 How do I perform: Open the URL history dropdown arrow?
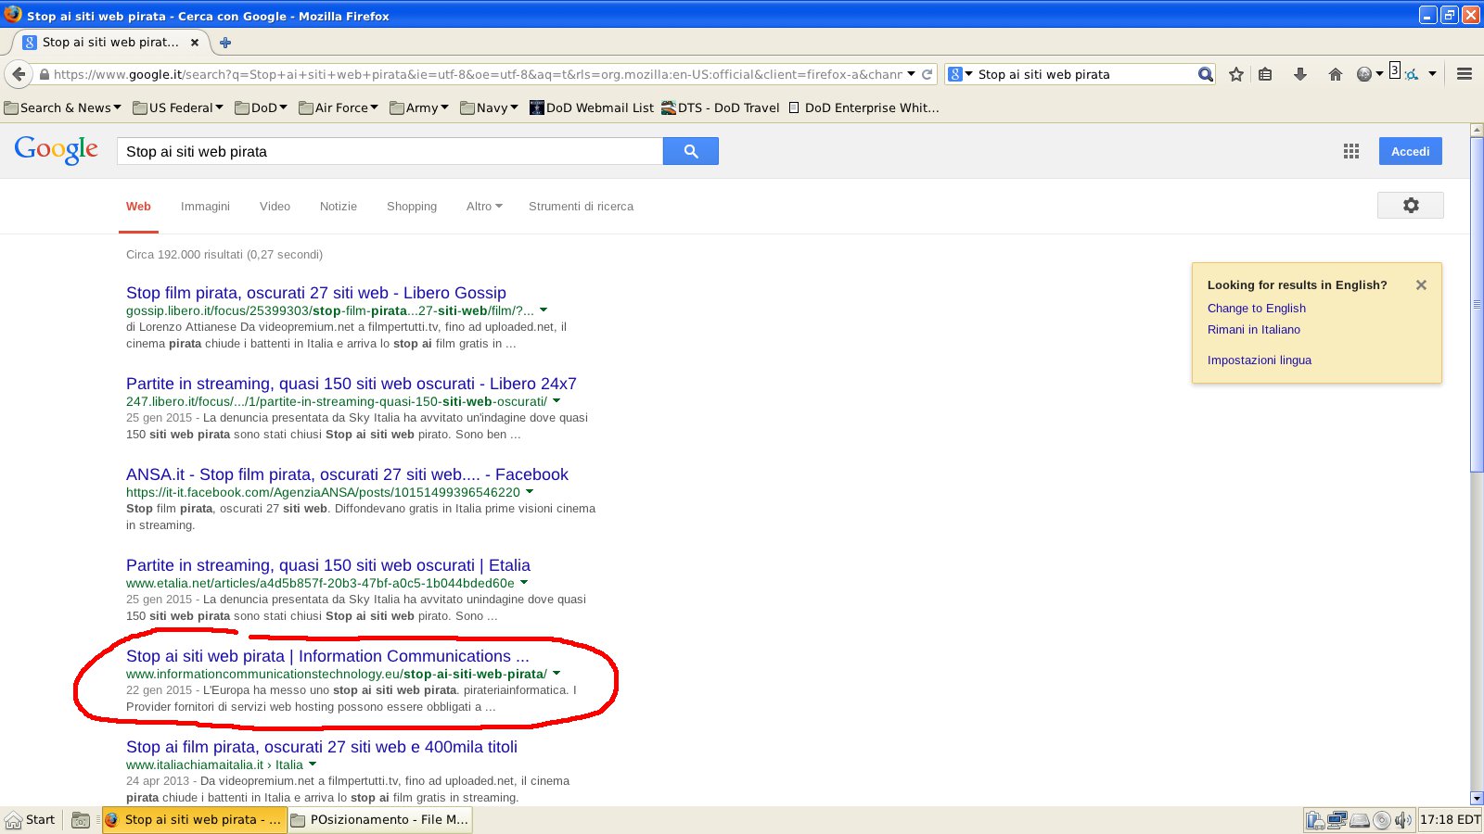(911, 74)
